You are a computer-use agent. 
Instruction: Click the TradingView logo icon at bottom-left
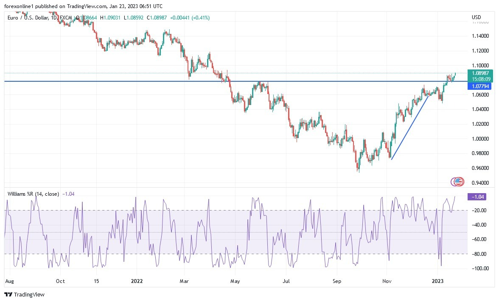coord(8,294)
